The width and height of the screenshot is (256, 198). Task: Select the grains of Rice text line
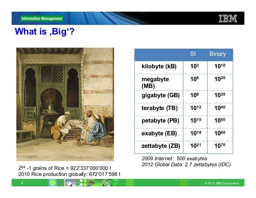65,168
